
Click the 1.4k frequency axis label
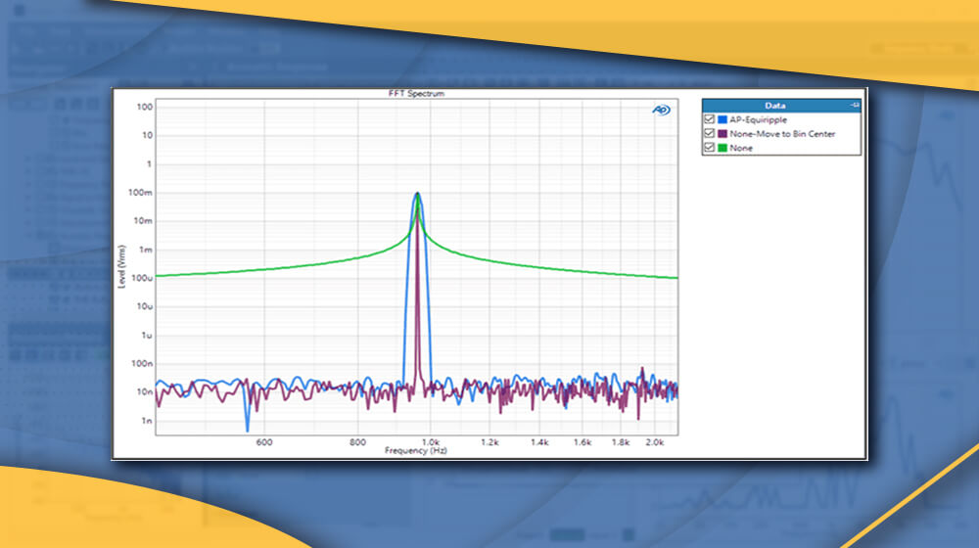(539, 442)
